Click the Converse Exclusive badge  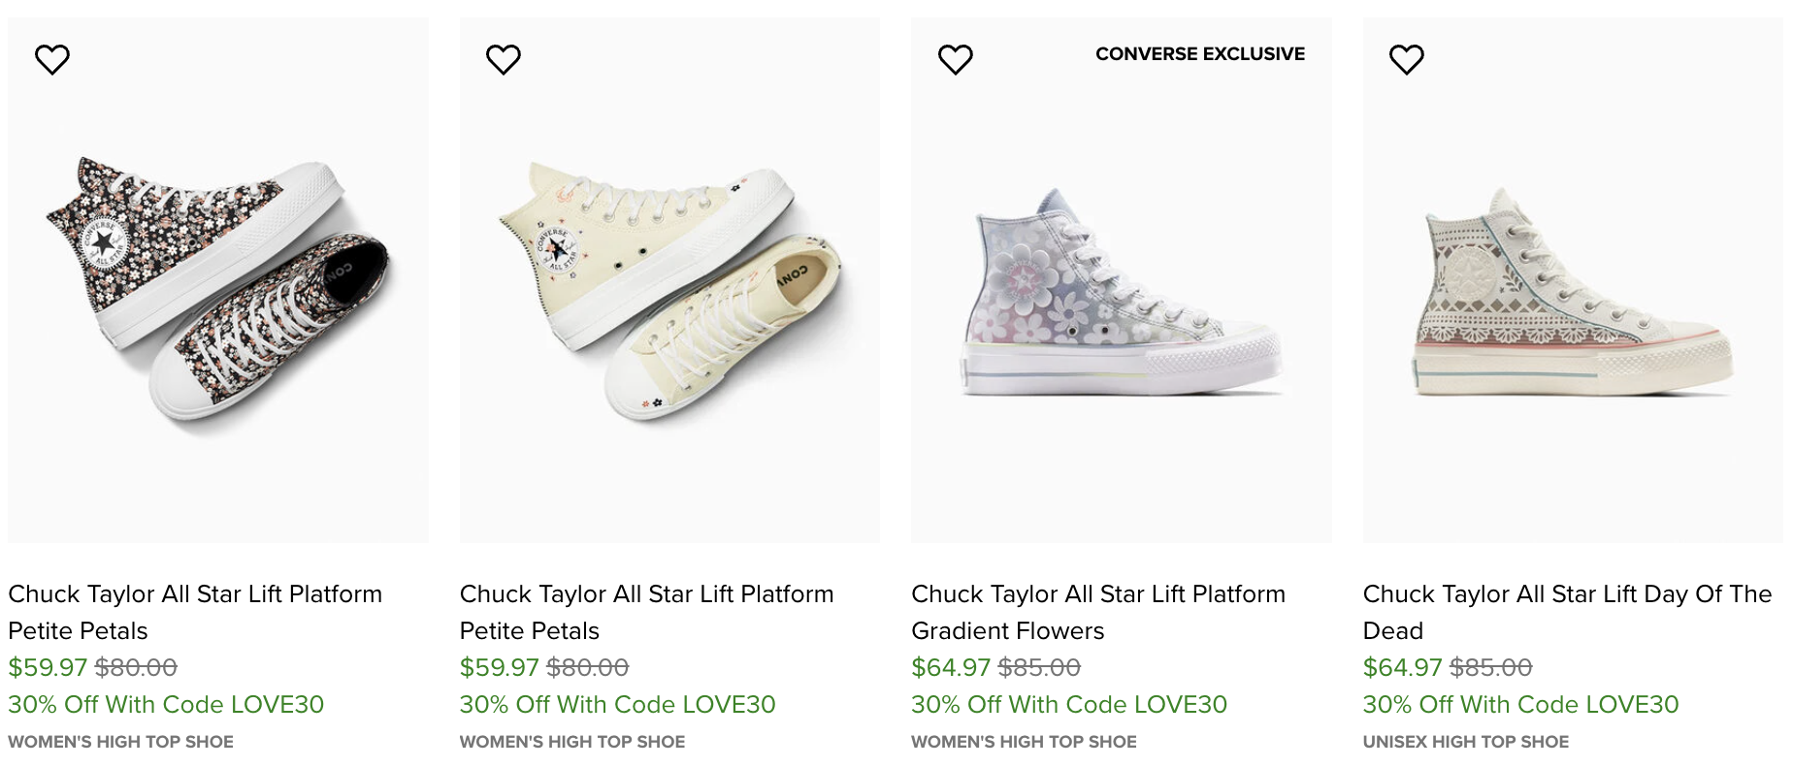point(1199,54)
